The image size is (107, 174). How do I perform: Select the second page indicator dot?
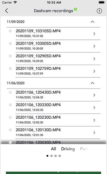pos(51,156)
